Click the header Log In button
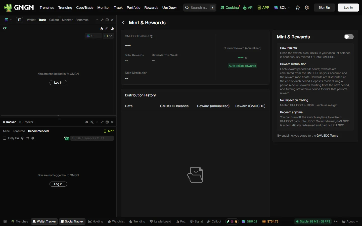 pyautogui.click(x=348, y=8)
